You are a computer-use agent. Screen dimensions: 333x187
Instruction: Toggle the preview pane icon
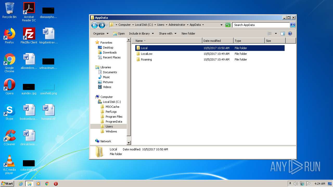point(283,34)
